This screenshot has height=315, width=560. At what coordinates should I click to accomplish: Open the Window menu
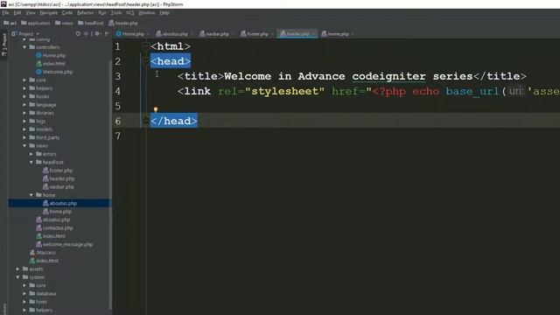[146, 13]
